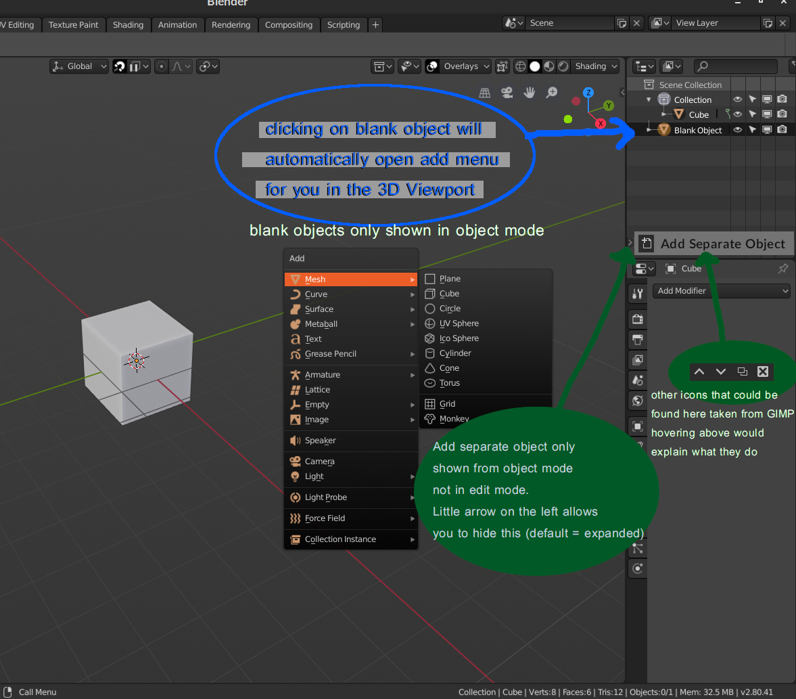Open the Tool settings tab (wrench)
The height and width of the screenshot is (699, 796).
coord(638,293)
